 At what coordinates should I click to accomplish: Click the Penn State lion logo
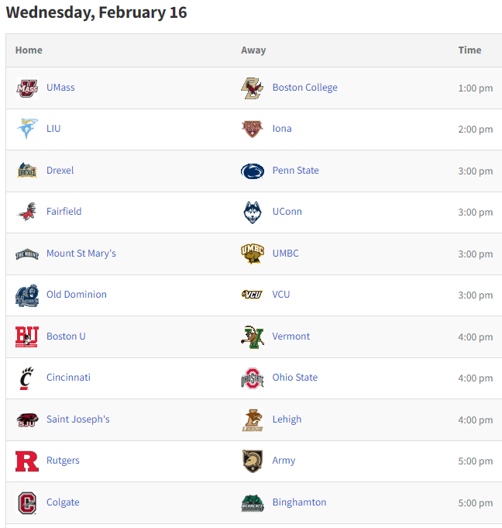coord(253,171)
